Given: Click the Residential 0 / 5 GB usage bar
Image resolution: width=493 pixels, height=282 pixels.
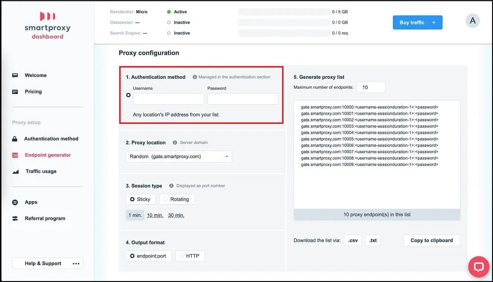Looking at the screenshot, I should pos(284,12).
